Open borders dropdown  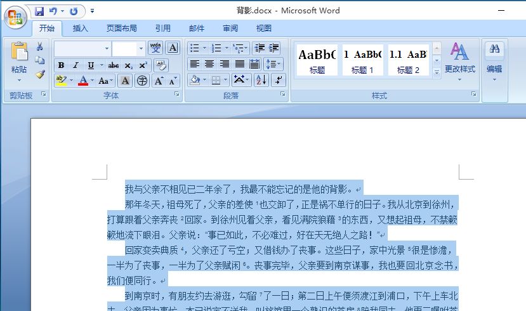(x=225, y=80)
